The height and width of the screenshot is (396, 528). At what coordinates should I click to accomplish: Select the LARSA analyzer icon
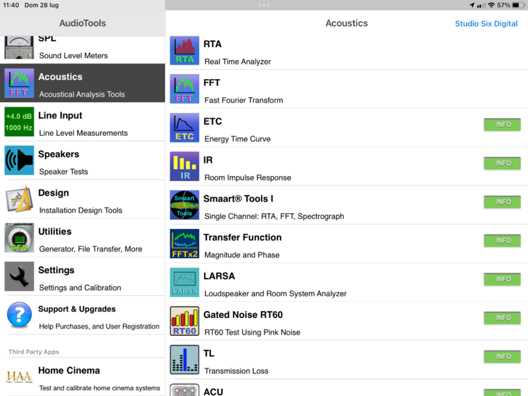click(x=184, y=282)
